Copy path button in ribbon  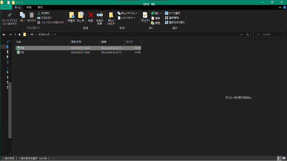click(x=45, y=18)
